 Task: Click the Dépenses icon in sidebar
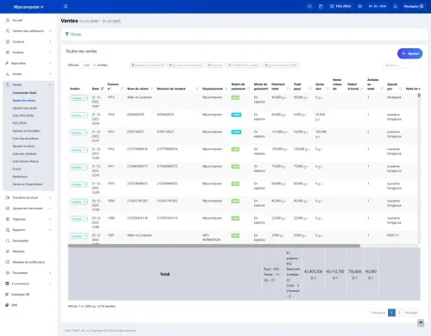pyautogui.click(x=8, y=220)
